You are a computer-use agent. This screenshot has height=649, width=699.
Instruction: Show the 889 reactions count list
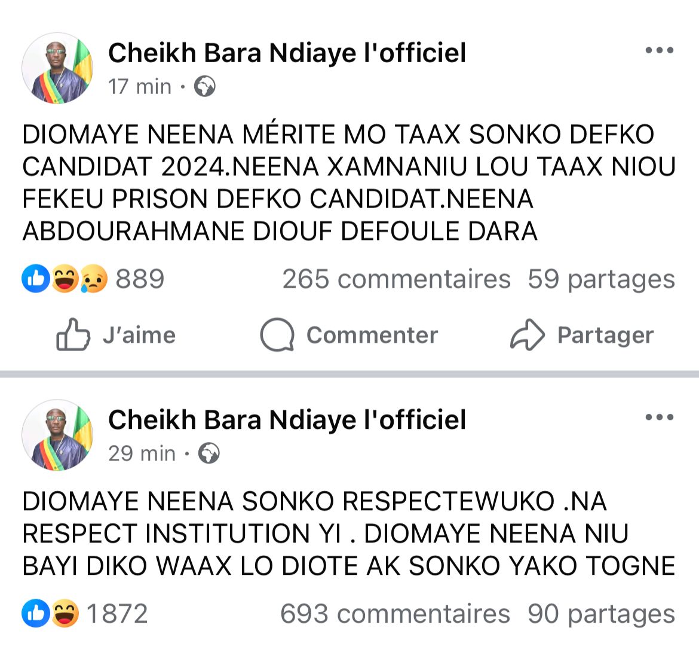140,279
